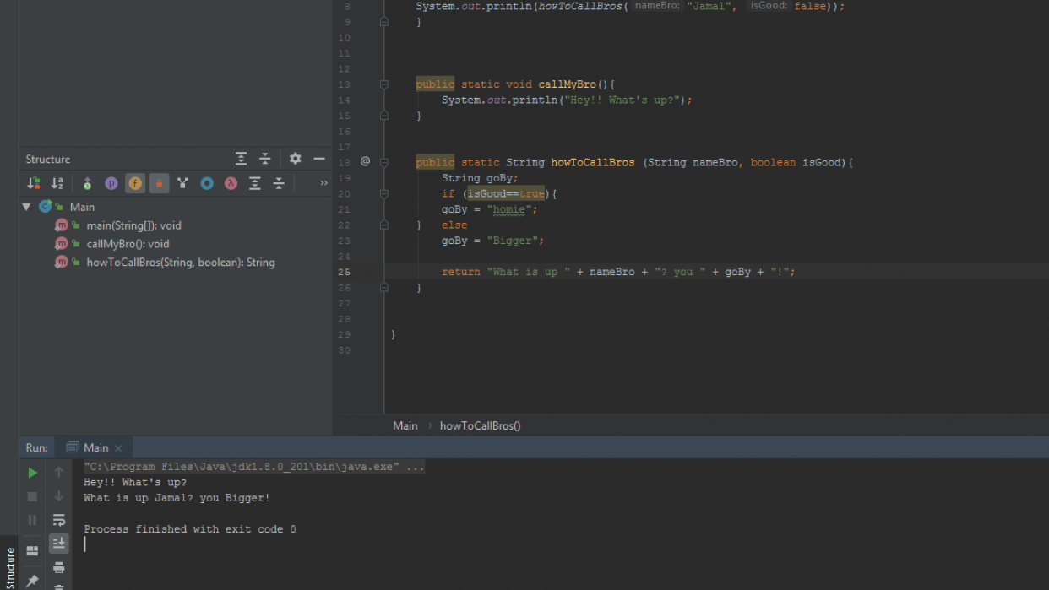Image resolution: width=1049 pixels, height=590 pixels.
Task: Close the Main run tab
Action: coord(118,448)
